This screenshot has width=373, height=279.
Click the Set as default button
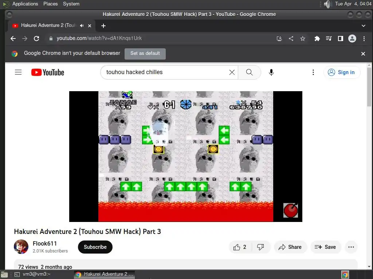[145, 53]
